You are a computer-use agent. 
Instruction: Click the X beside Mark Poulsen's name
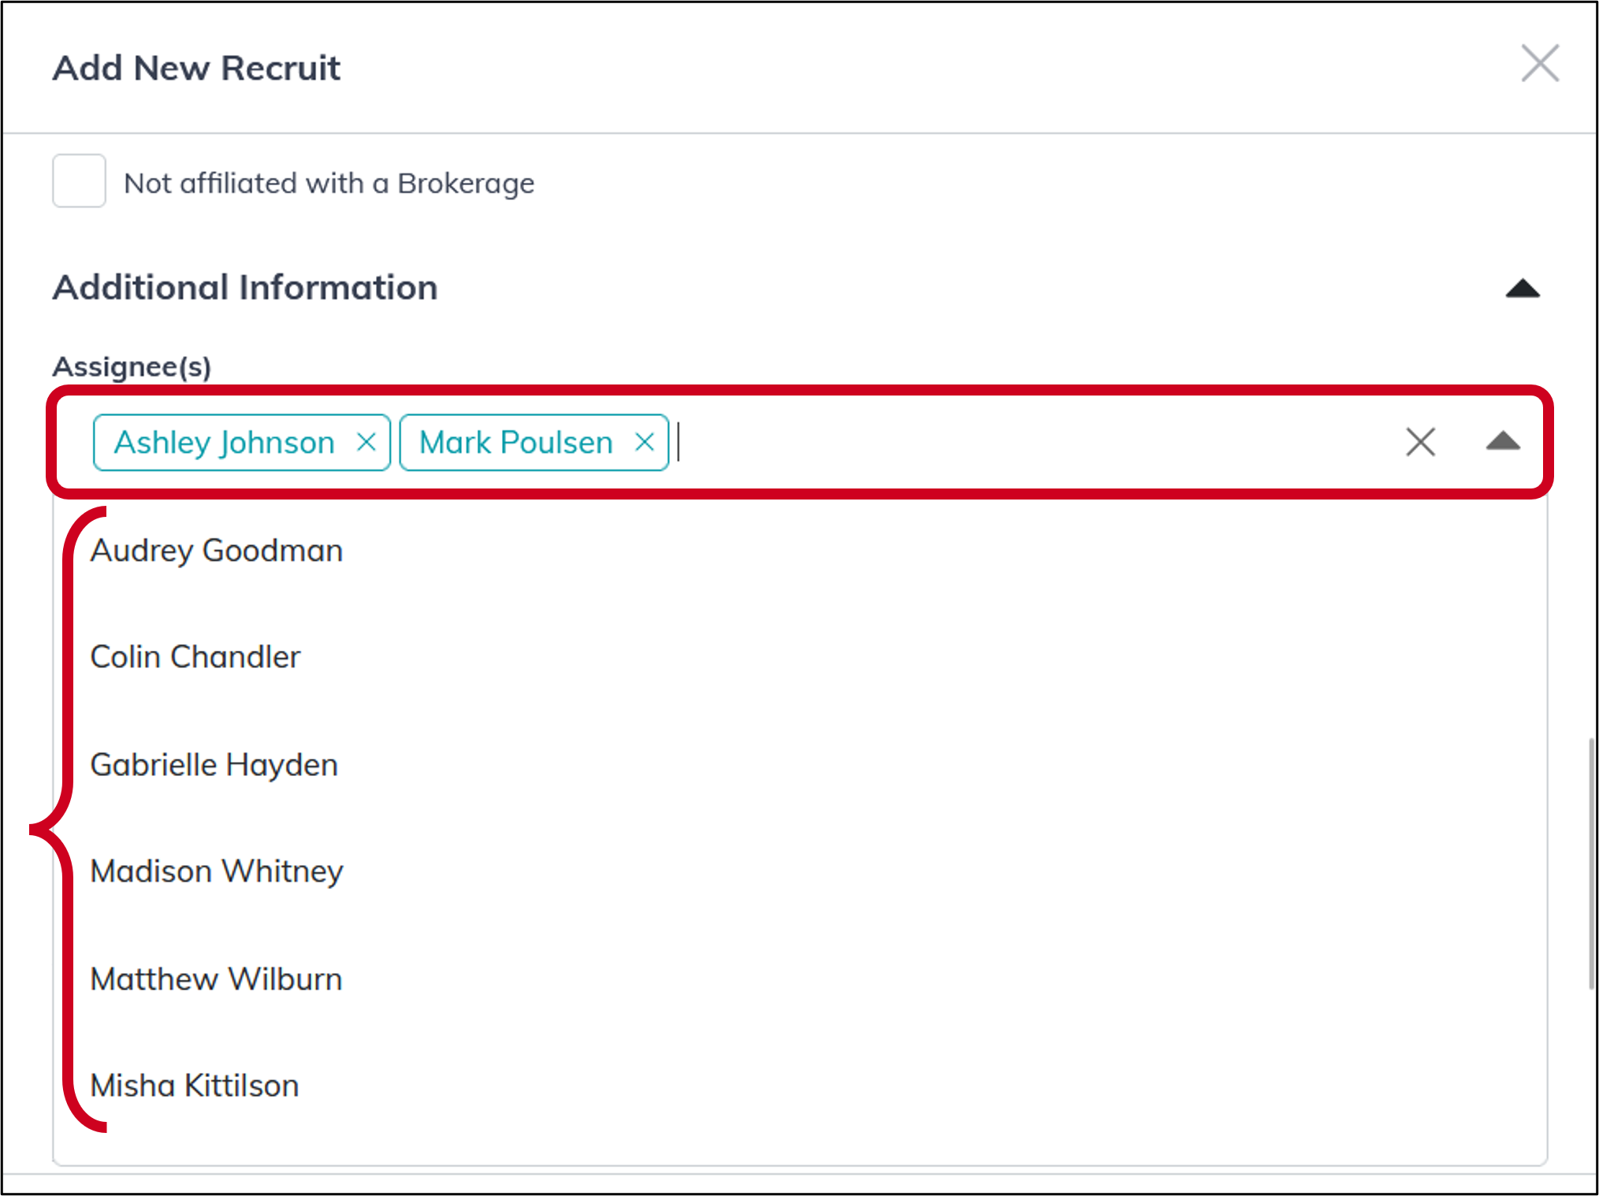[644, 442]
